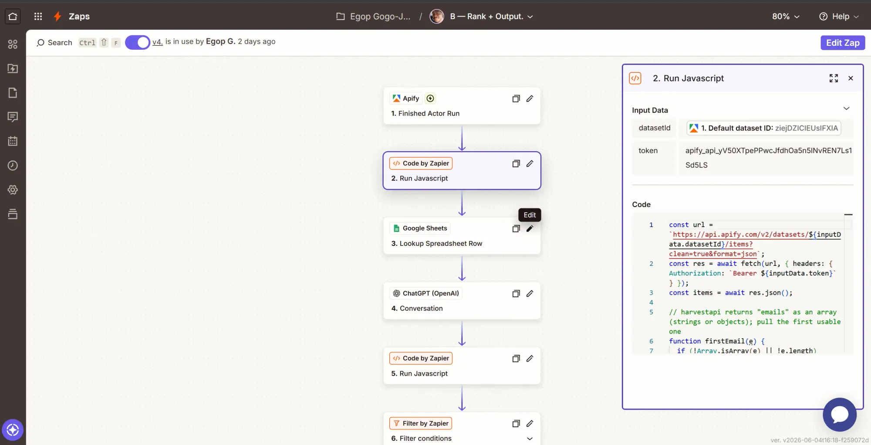Click the v4. version link

(x=157, y=42)
